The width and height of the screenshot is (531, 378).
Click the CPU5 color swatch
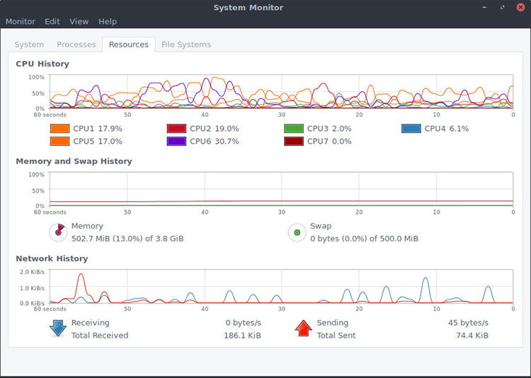point(59,142)
